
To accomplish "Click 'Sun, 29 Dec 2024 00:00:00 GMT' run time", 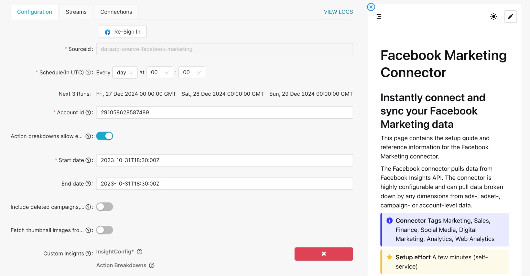I will 311,94.
